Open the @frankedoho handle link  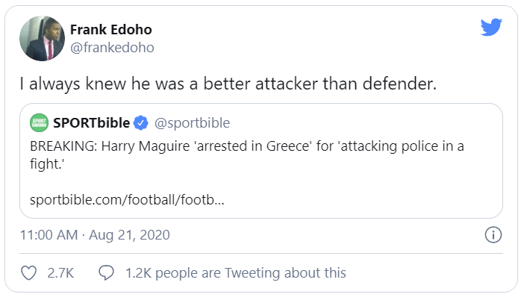point(112,47)
